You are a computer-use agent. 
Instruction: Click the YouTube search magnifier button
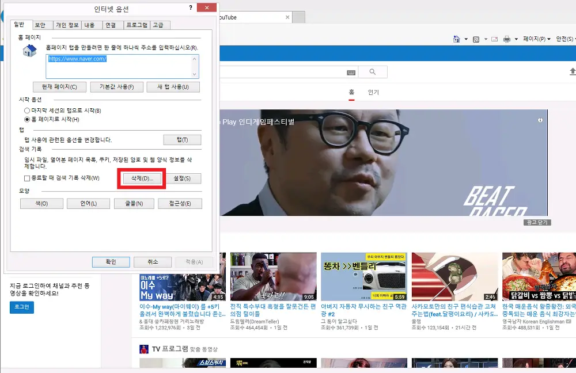click(x=373, y=72)
